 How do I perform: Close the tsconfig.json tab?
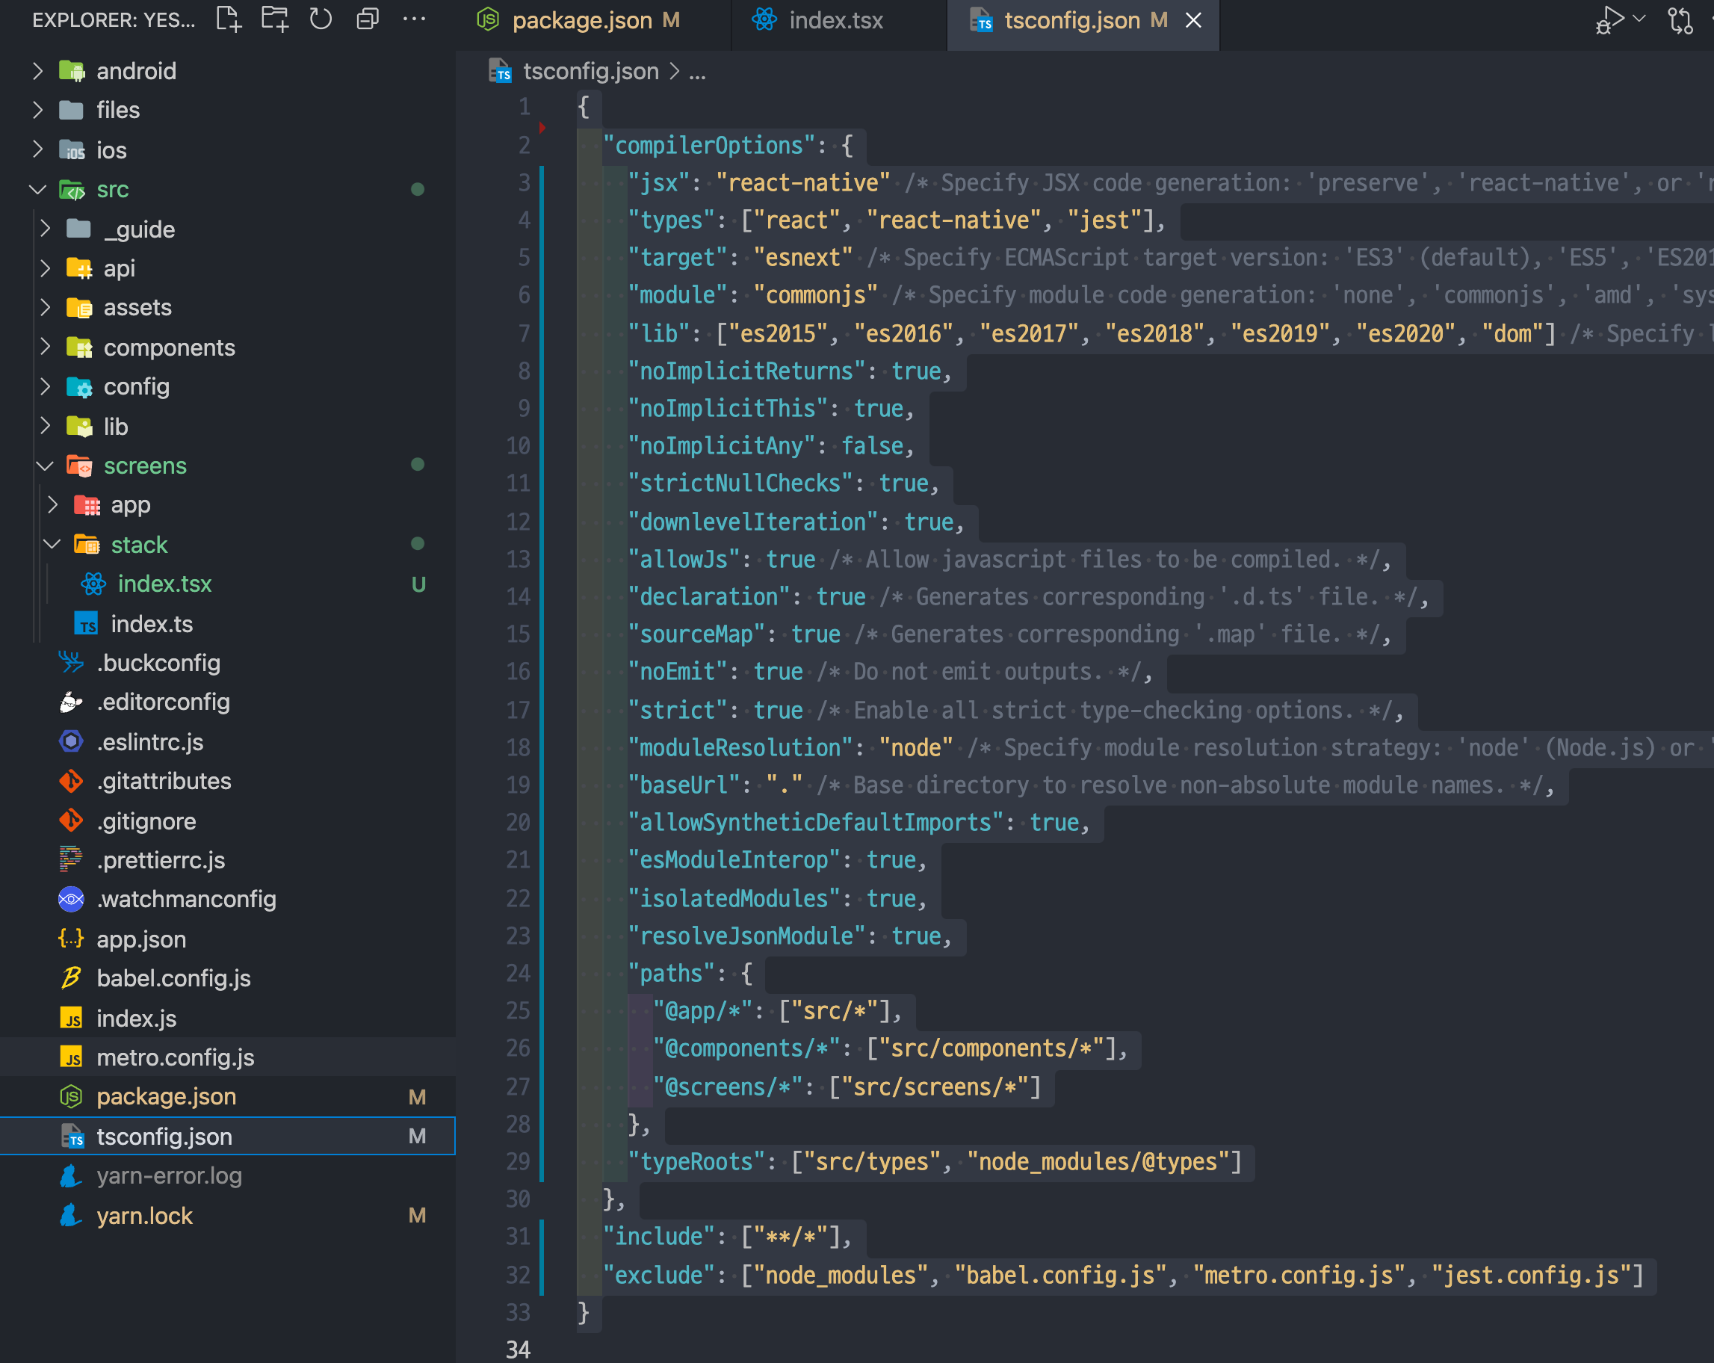[1193, 20]
